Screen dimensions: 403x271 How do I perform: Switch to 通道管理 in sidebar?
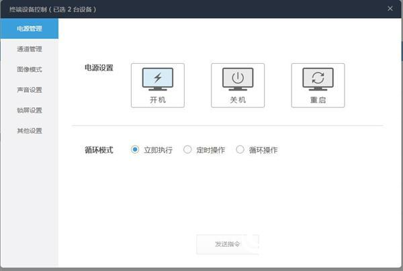[x=30, y=49]
